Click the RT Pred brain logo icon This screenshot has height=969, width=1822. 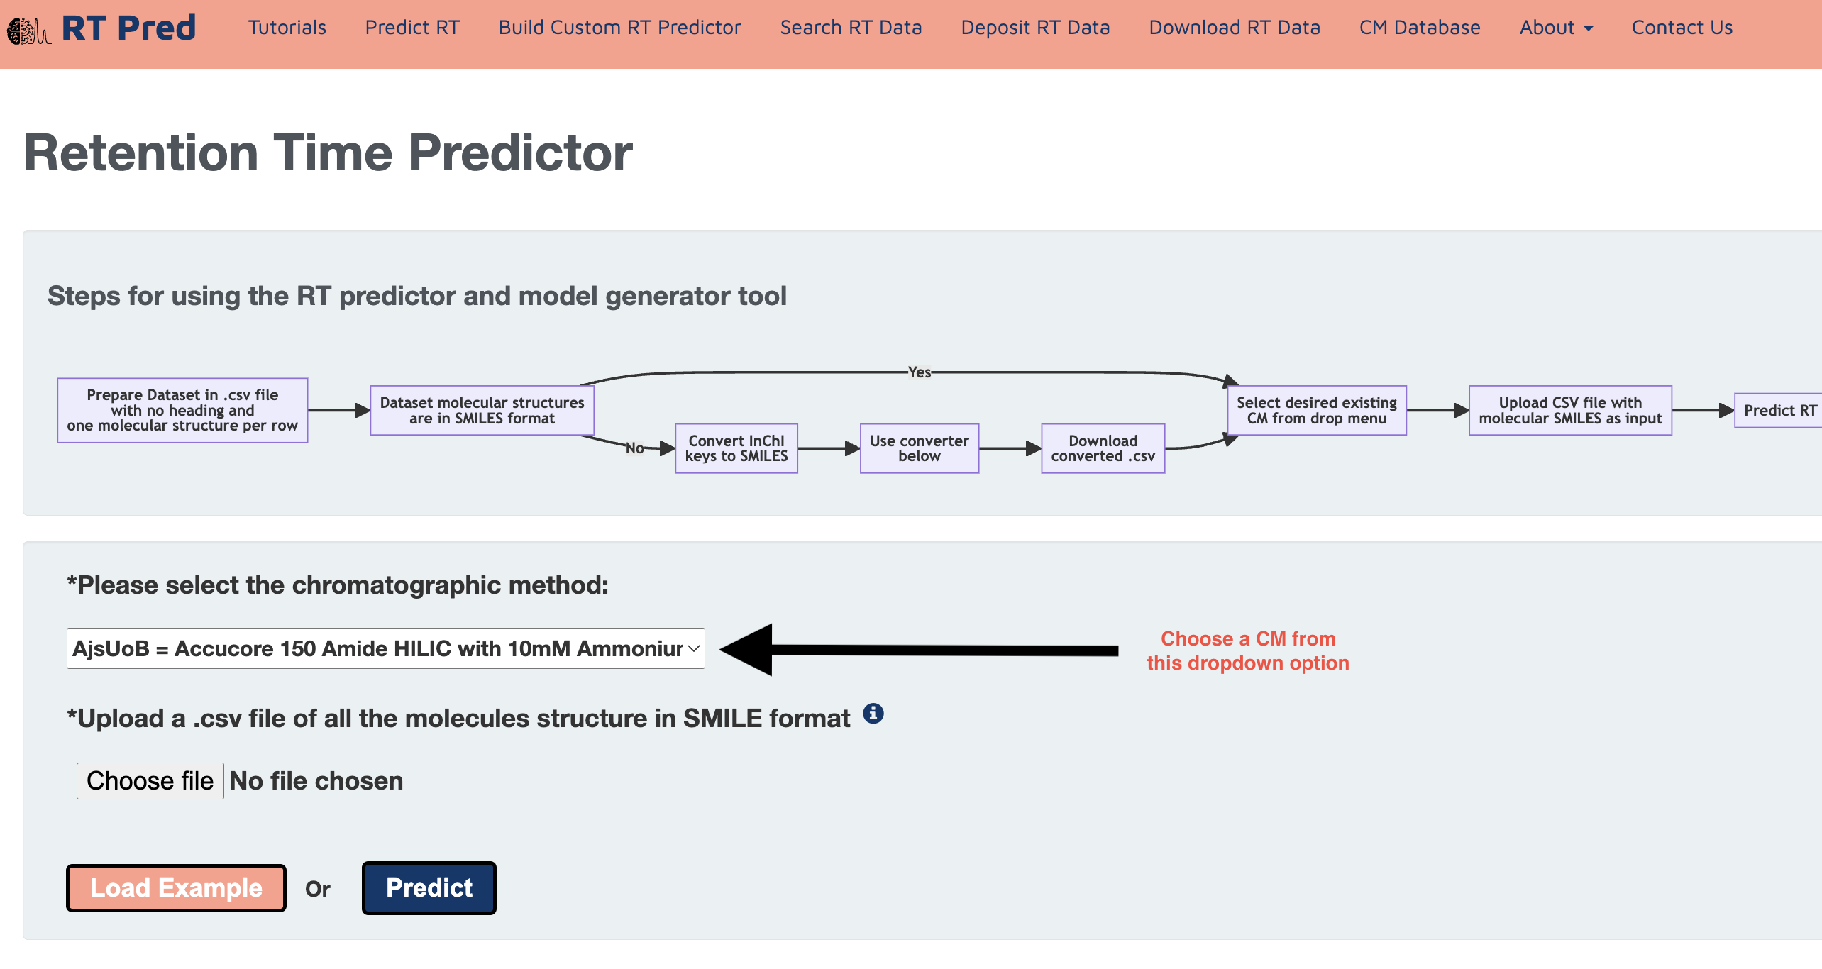28,31
